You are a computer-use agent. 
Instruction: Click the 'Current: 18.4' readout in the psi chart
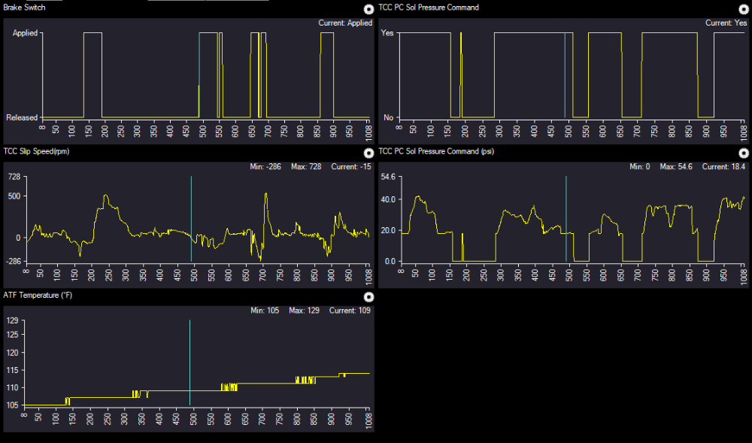723,167
